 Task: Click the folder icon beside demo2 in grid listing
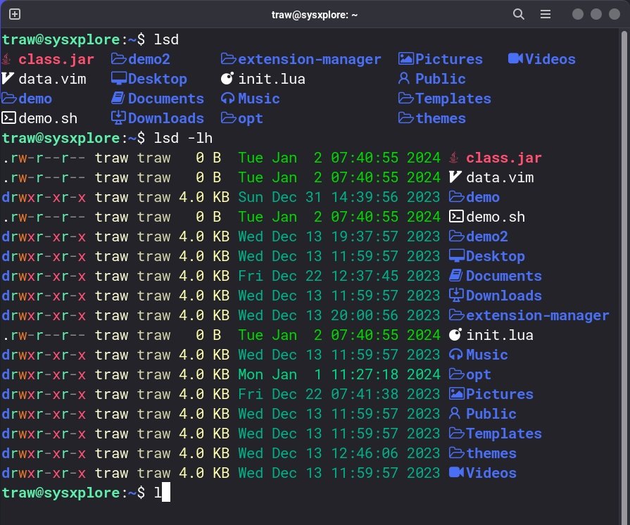tap(119, 59)
